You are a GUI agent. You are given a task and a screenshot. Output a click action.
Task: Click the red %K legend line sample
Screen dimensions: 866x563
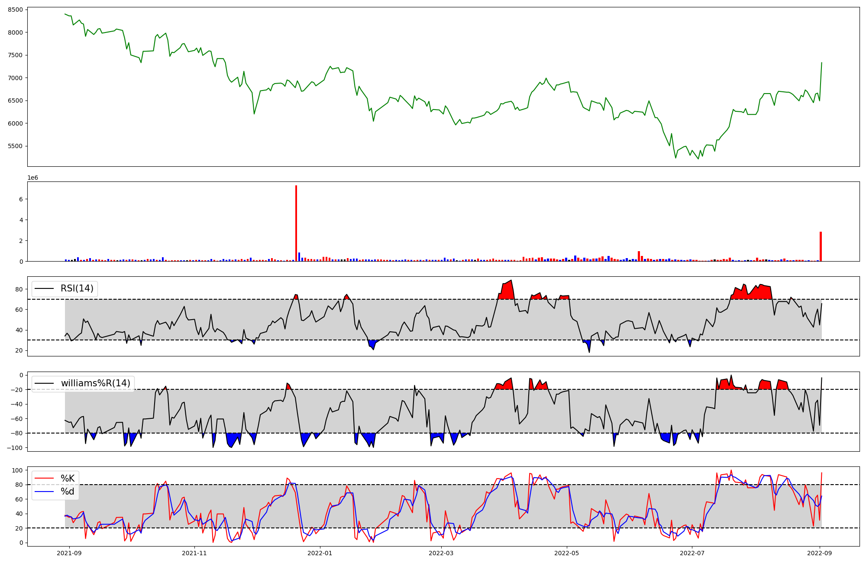(44, 479)
